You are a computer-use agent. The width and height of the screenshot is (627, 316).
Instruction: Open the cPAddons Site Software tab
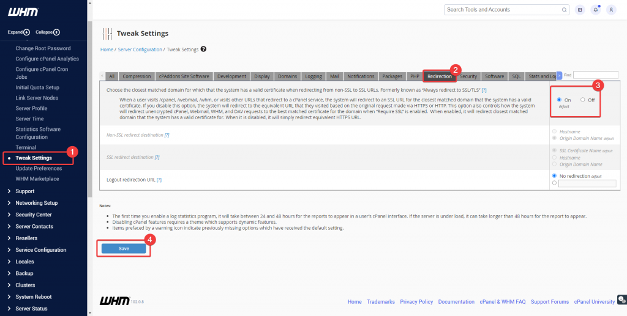point(184,76)
